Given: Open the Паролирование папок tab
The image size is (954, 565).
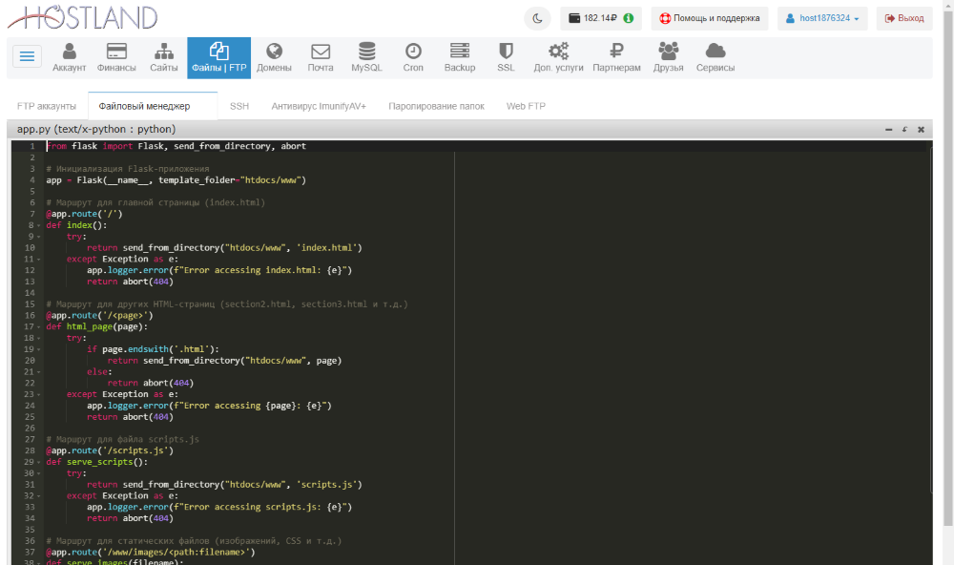Looking at the screenshot, I should (436, 106).
